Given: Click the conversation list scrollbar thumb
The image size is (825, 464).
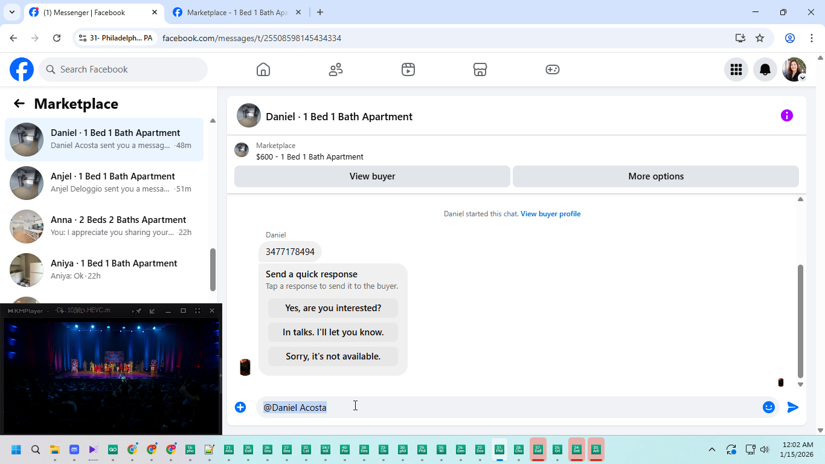Looking at the screenshot, I should pyautogui.click(x=213, y=269).
